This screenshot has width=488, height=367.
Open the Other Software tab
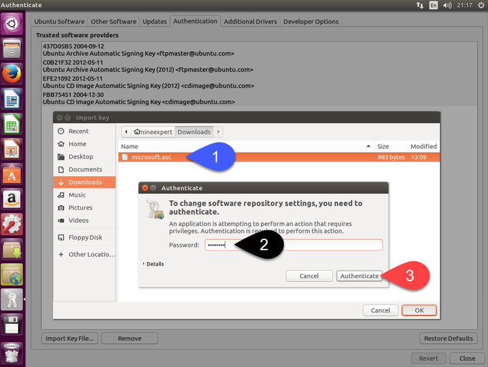[x=113, y=22]
